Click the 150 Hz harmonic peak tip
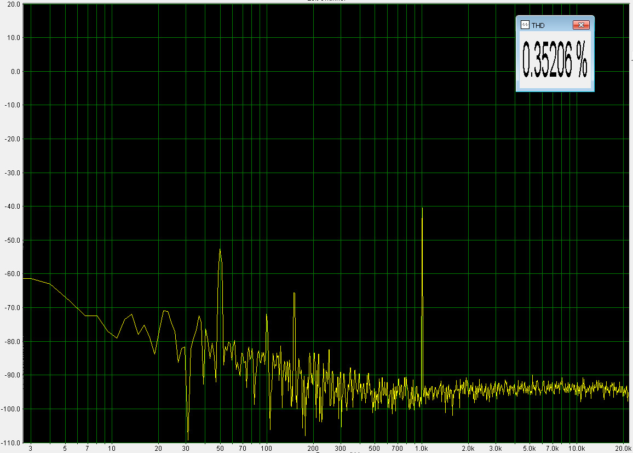This screenshot has width=633, height=453. click(x=294, y=293)
